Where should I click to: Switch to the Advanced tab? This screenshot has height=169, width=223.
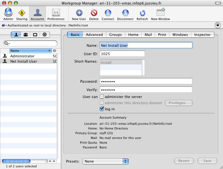tap(94, 35)
